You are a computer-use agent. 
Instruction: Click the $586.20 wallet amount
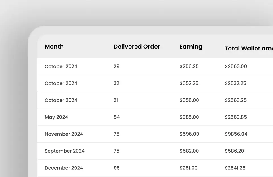pos(234,151)
